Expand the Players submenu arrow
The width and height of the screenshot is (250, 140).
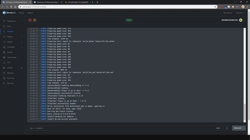[x=21, y=37]
